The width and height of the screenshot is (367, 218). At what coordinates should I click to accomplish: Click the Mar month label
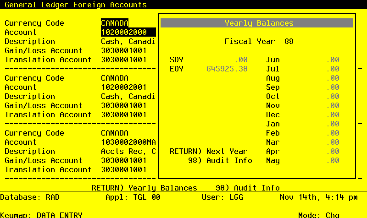pyautogui.click(x=273, y=142)
